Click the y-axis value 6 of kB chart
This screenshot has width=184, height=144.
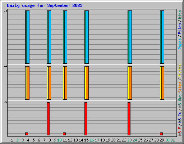click(x=5, y=102)
